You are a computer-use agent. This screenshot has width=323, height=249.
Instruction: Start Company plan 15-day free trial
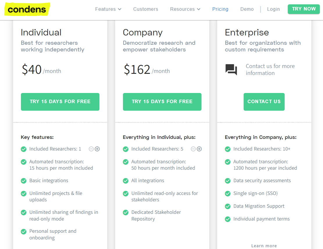[x=162, y=102]
